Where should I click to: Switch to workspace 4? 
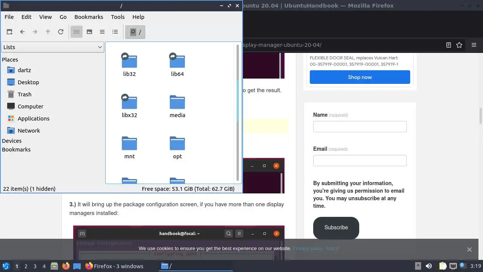[x=44, y=266]
